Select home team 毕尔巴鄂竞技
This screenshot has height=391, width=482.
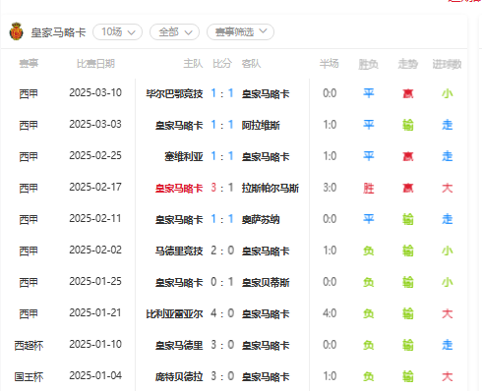(x=174, y=94)
